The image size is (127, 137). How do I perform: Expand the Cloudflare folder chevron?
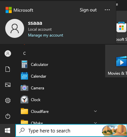click(x=95, y=111)
